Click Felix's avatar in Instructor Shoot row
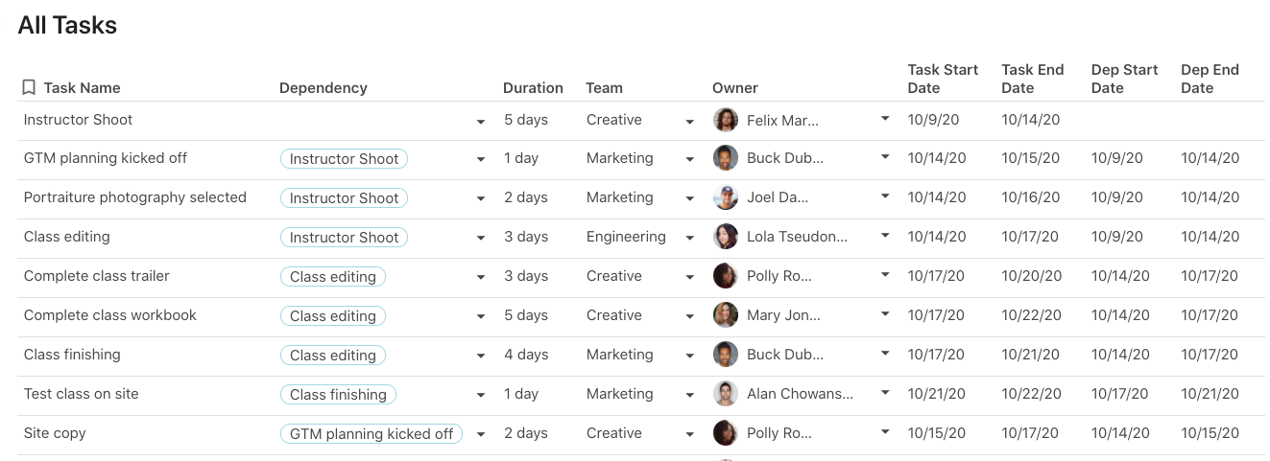 click(x=726, y=120)
